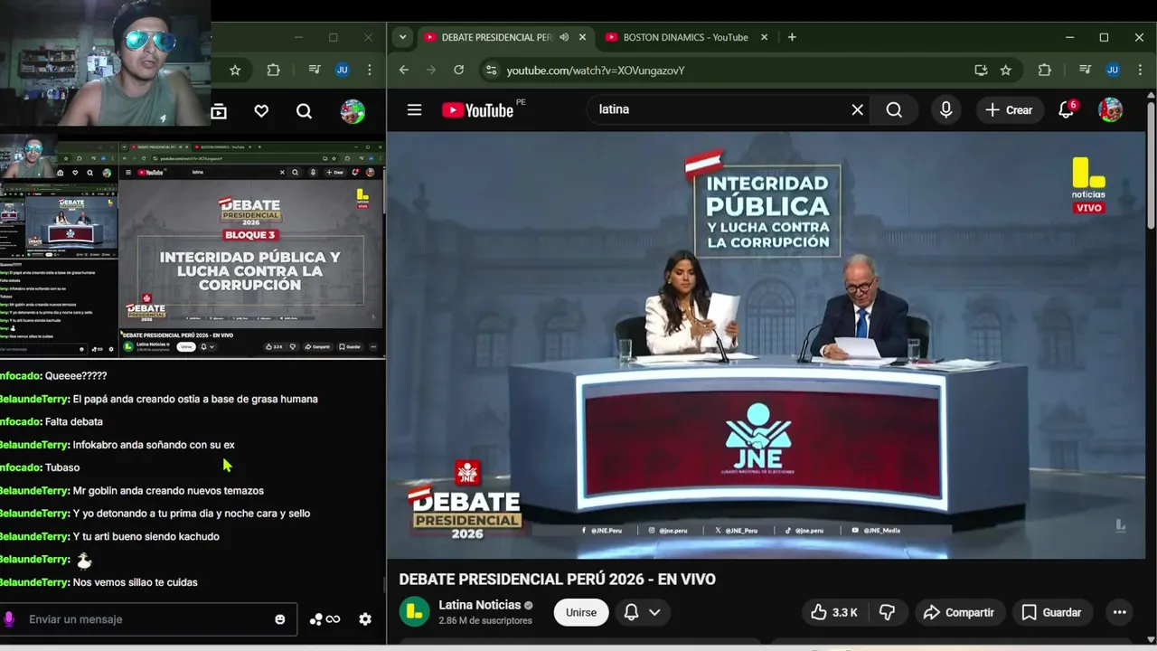Mute the DEBATE PRESIDENCIAL tab audio

click(x=564, y=37)
